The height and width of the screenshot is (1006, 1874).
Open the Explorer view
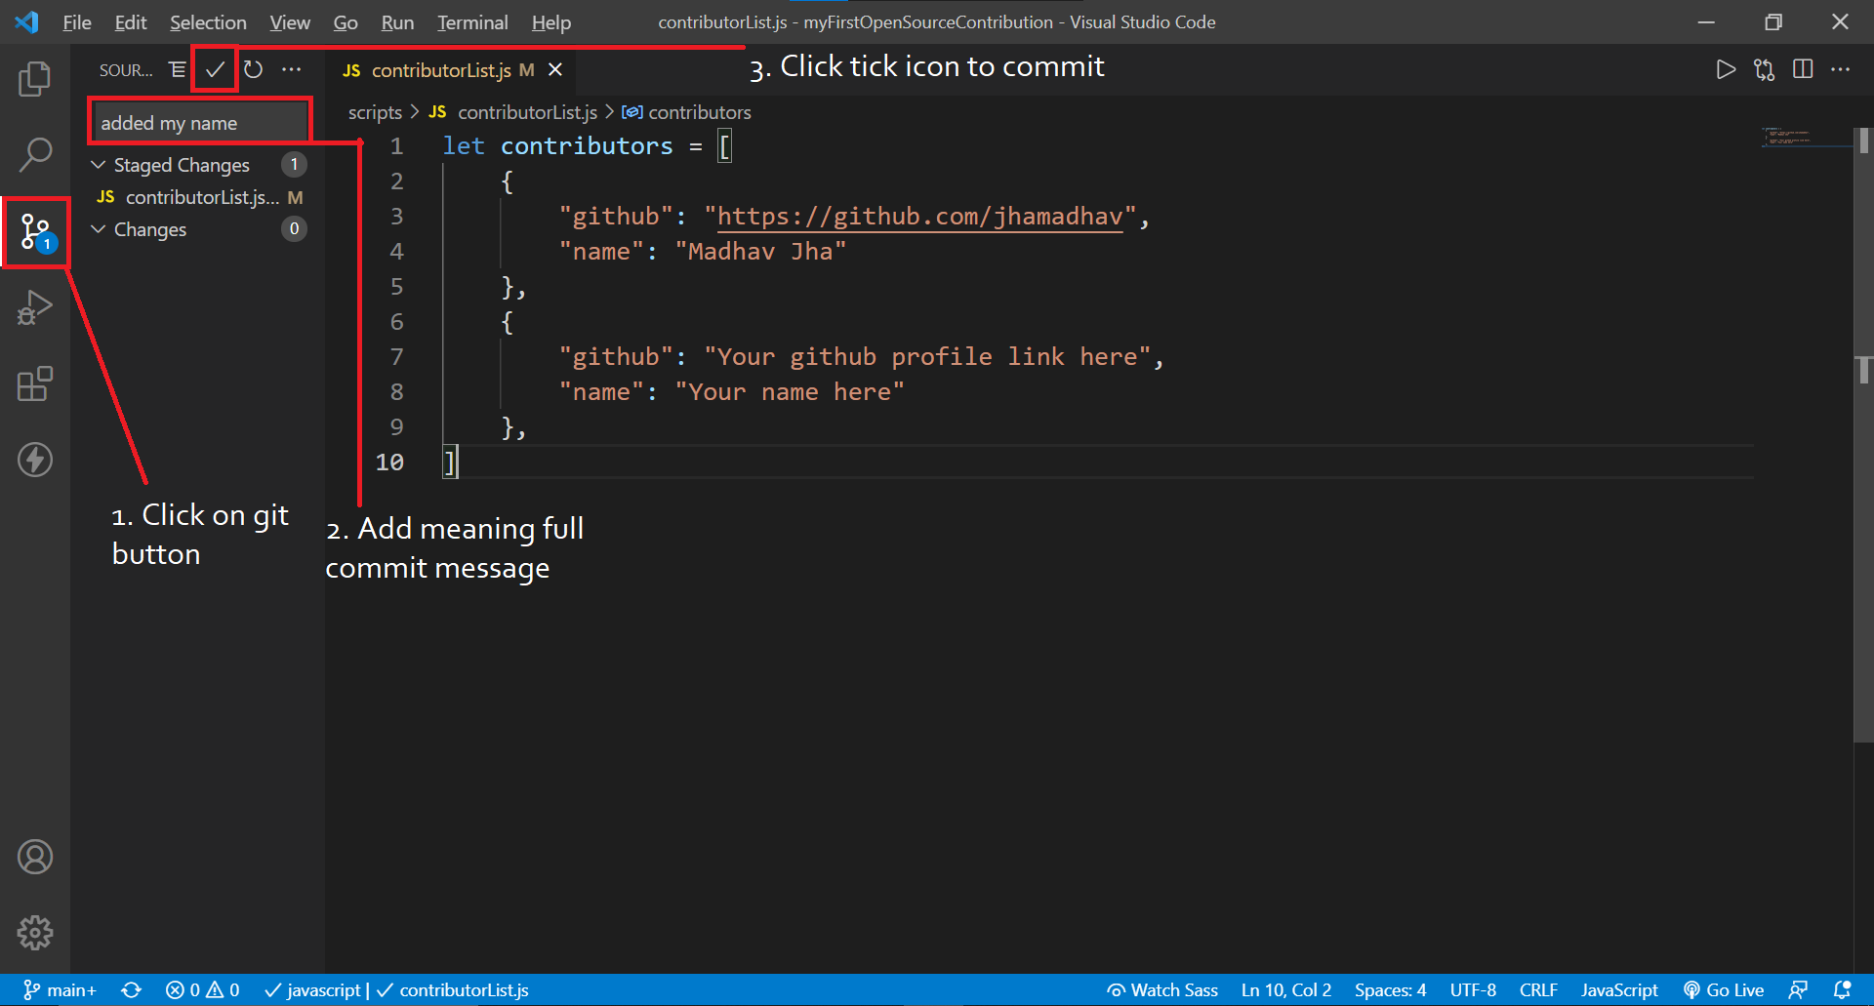pyautogui.click(x=35, y=78)
